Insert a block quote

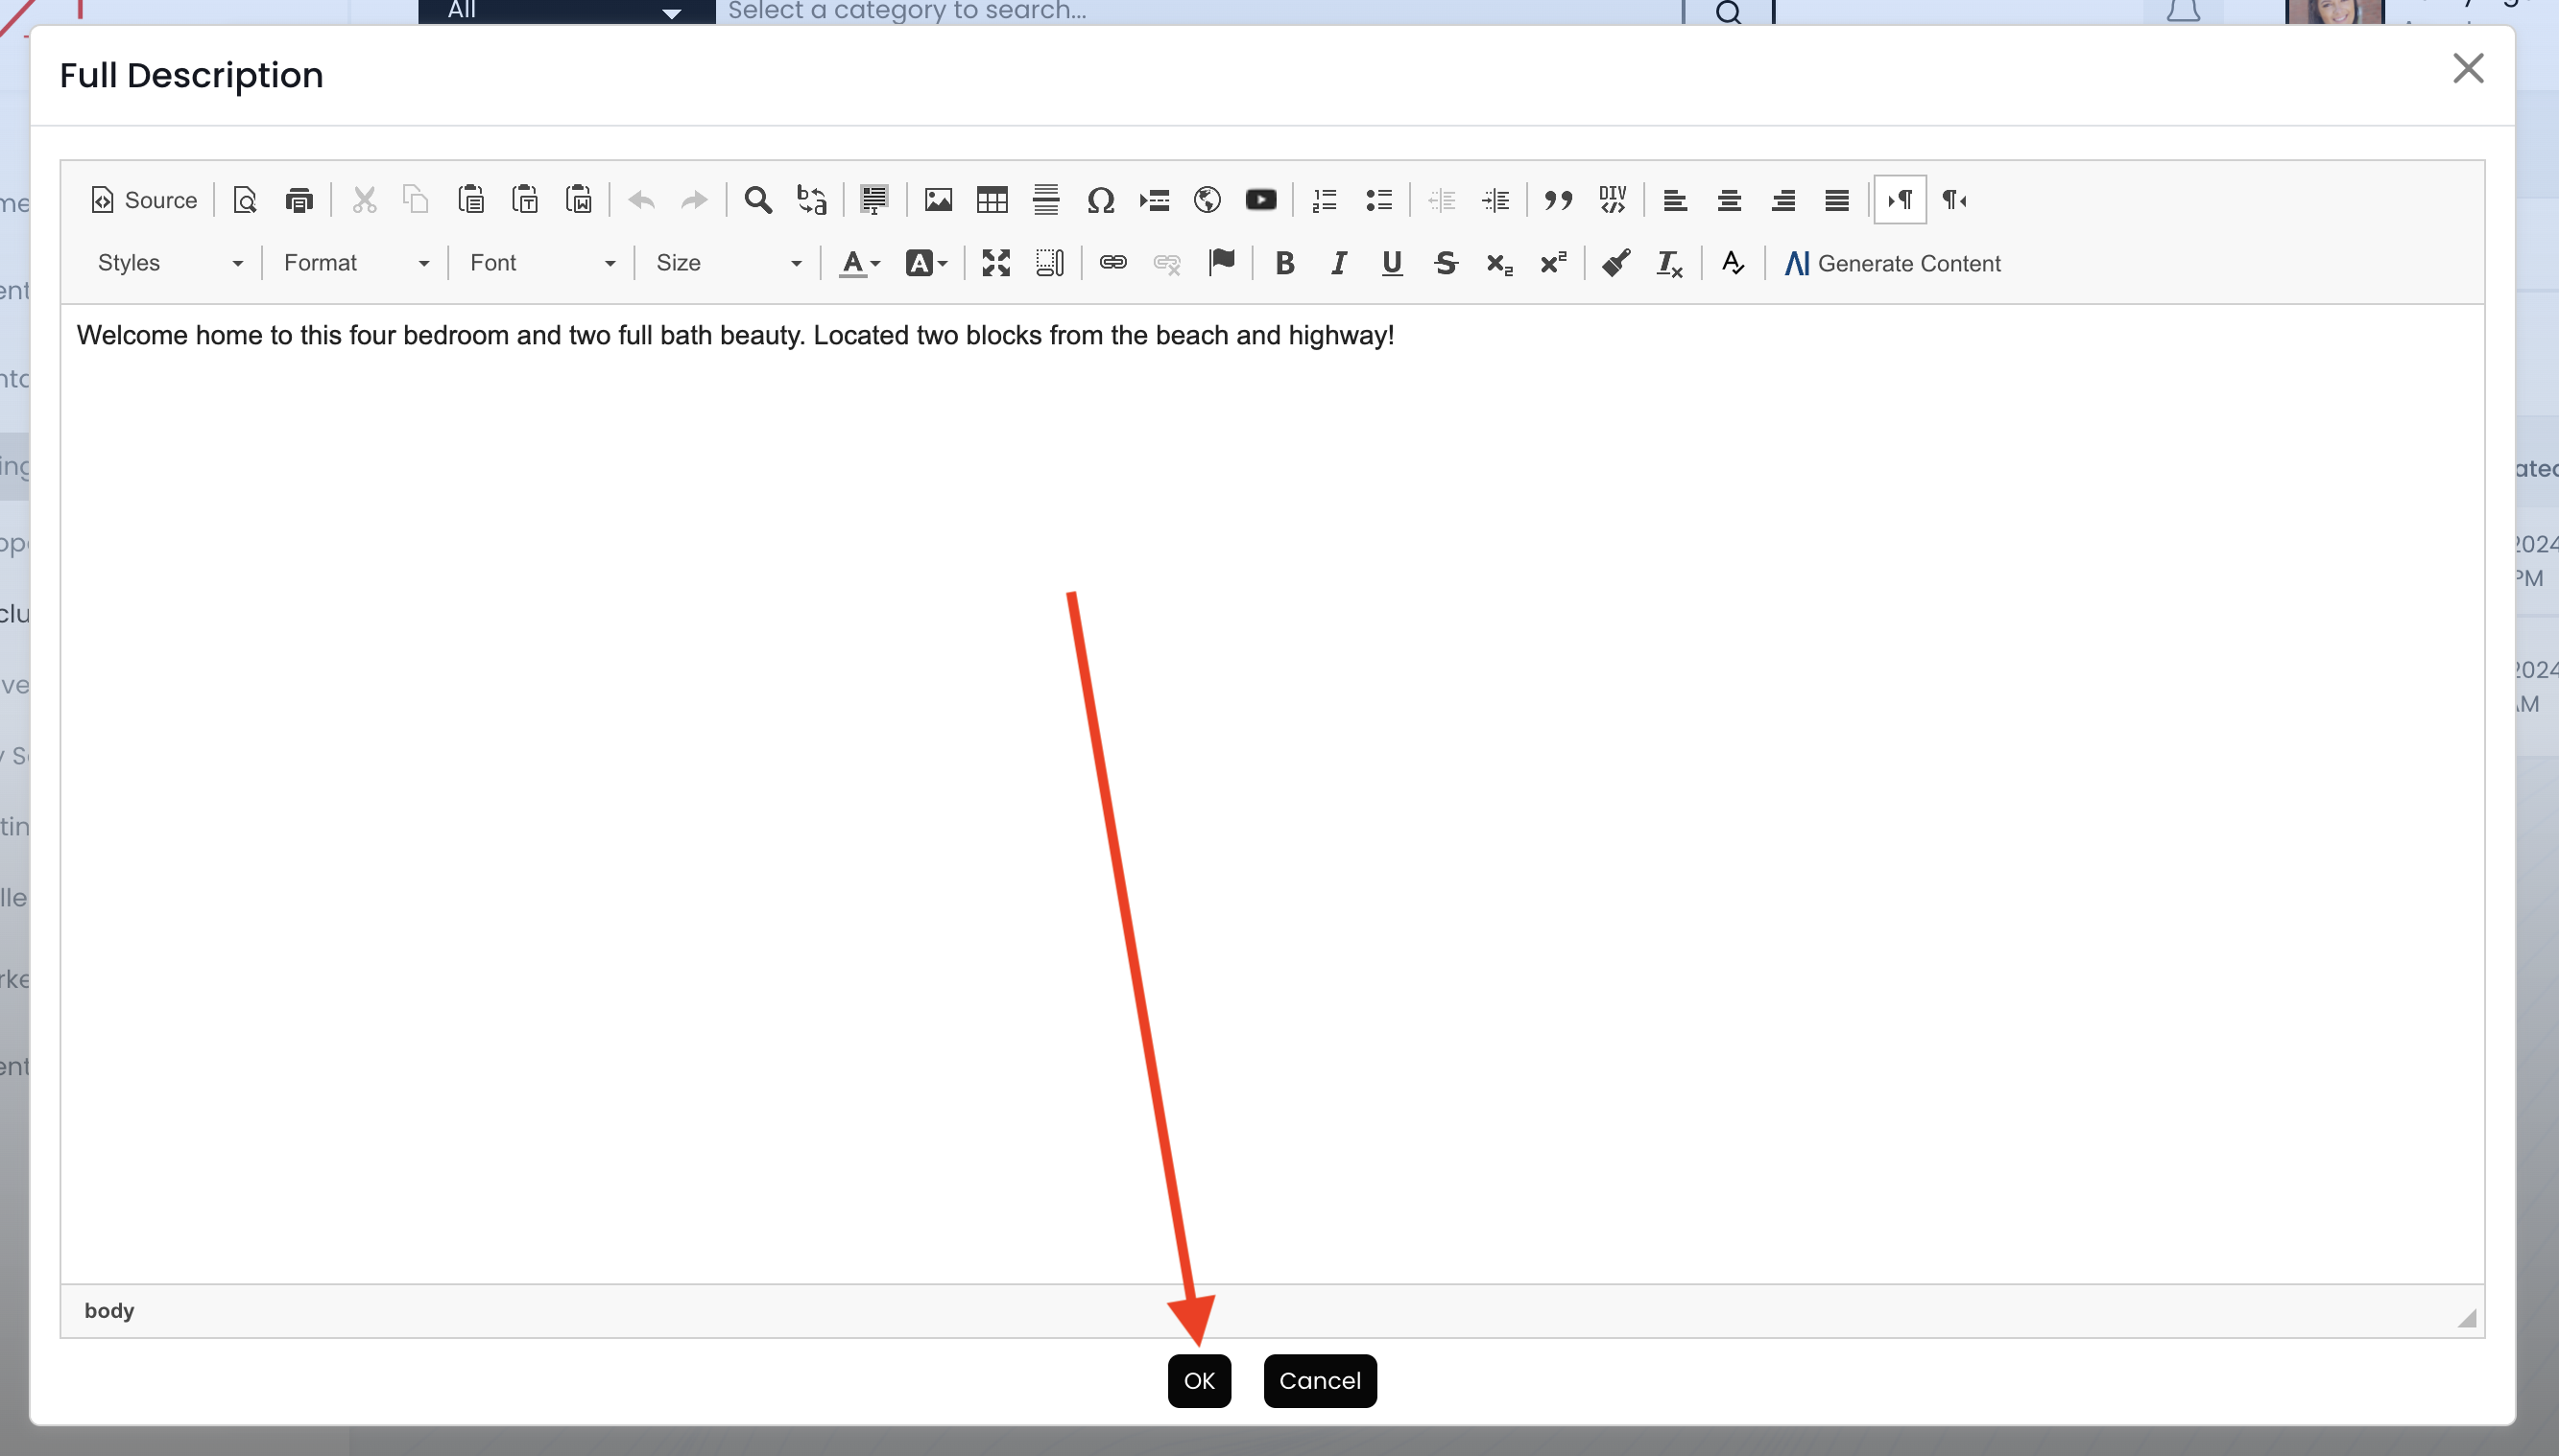click(1557, 200)
